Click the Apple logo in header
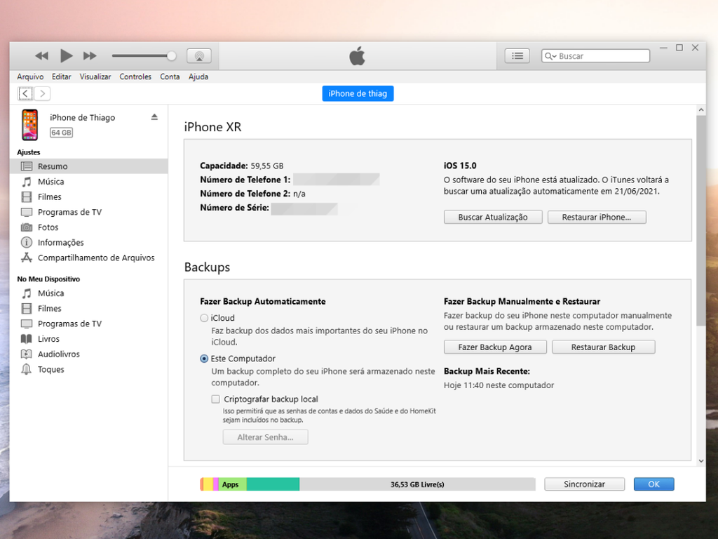The width and height of the screenshot is (718, 539). tap(357, 56)
